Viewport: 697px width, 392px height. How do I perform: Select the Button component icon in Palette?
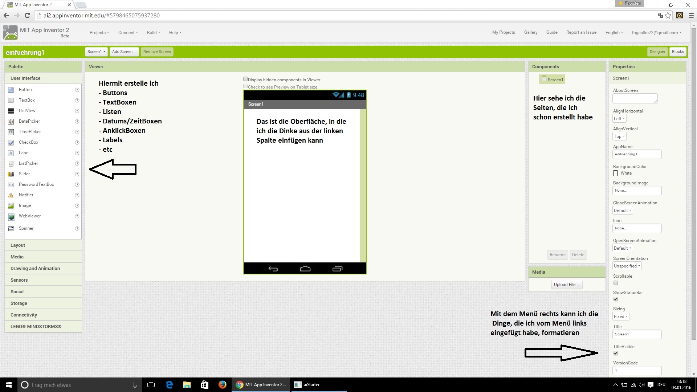pos(11,90)
